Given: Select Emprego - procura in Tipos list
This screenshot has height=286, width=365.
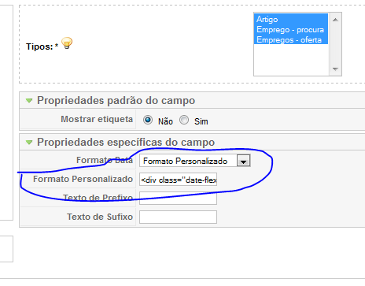Looking at the screenshot, I should [x=291, y=29].
